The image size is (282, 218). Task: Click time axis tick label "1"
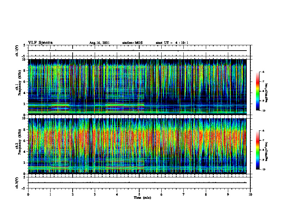pos(50,194)
